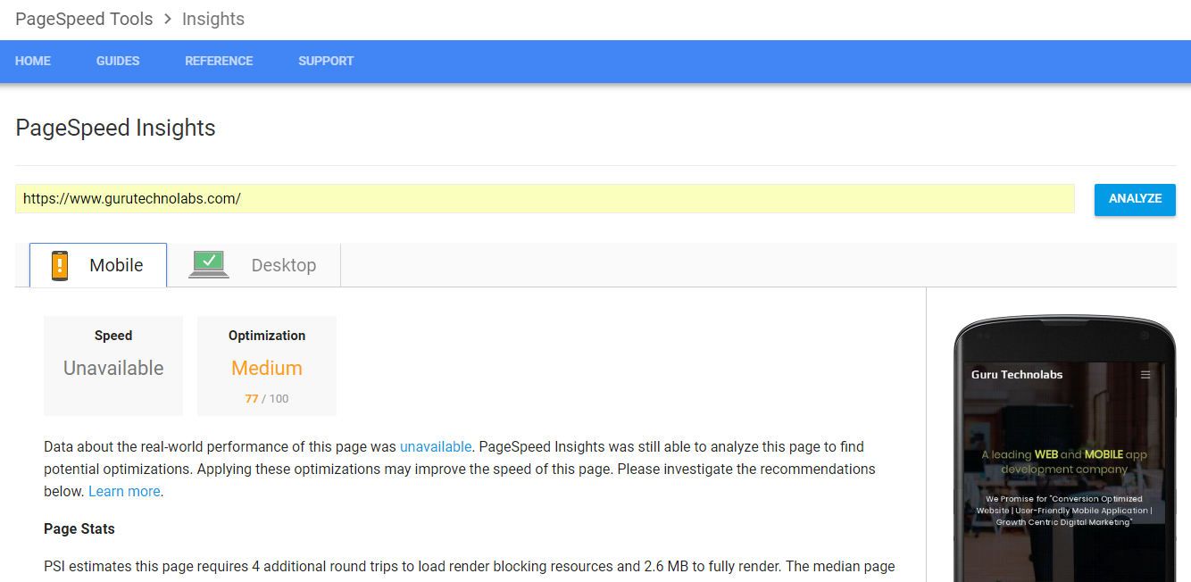1191x582 pixels.
Task: Click the Insights breadcrumb
Action: [x=213, y=19]
